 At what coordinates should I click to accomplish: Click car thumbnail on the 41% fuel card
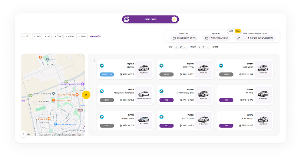(x=144, y=69)
